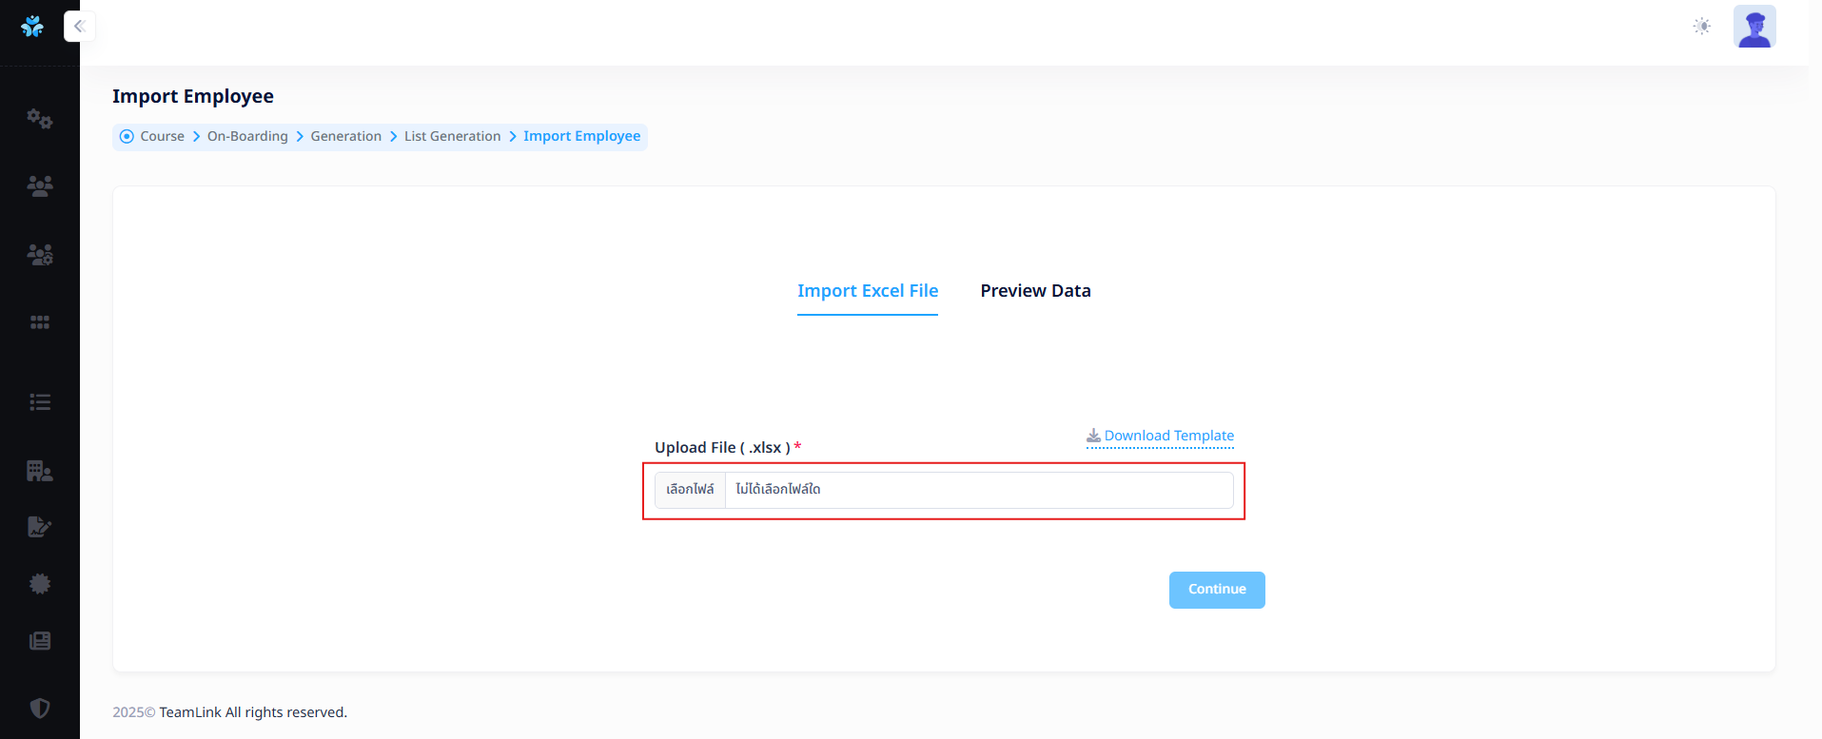The image size is (1822, 739).
Task: Open the user avatar profile menu
Action: (x=1754, y=27)
